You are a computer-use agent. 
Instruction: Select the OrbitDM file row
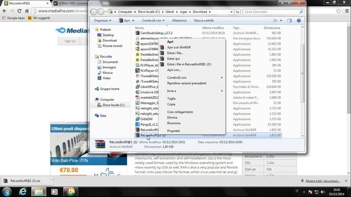(x=146, y=119)
